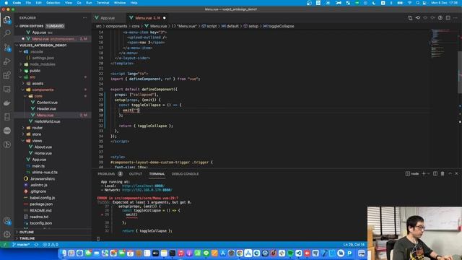Maximize the terminal panel size
The height and width of the screenshot is (260, 462).
point(450,174)
